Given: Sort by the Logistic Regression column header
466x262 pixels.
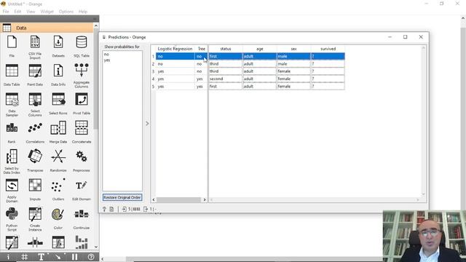Looking at the screenshot, I should [175, 49].
